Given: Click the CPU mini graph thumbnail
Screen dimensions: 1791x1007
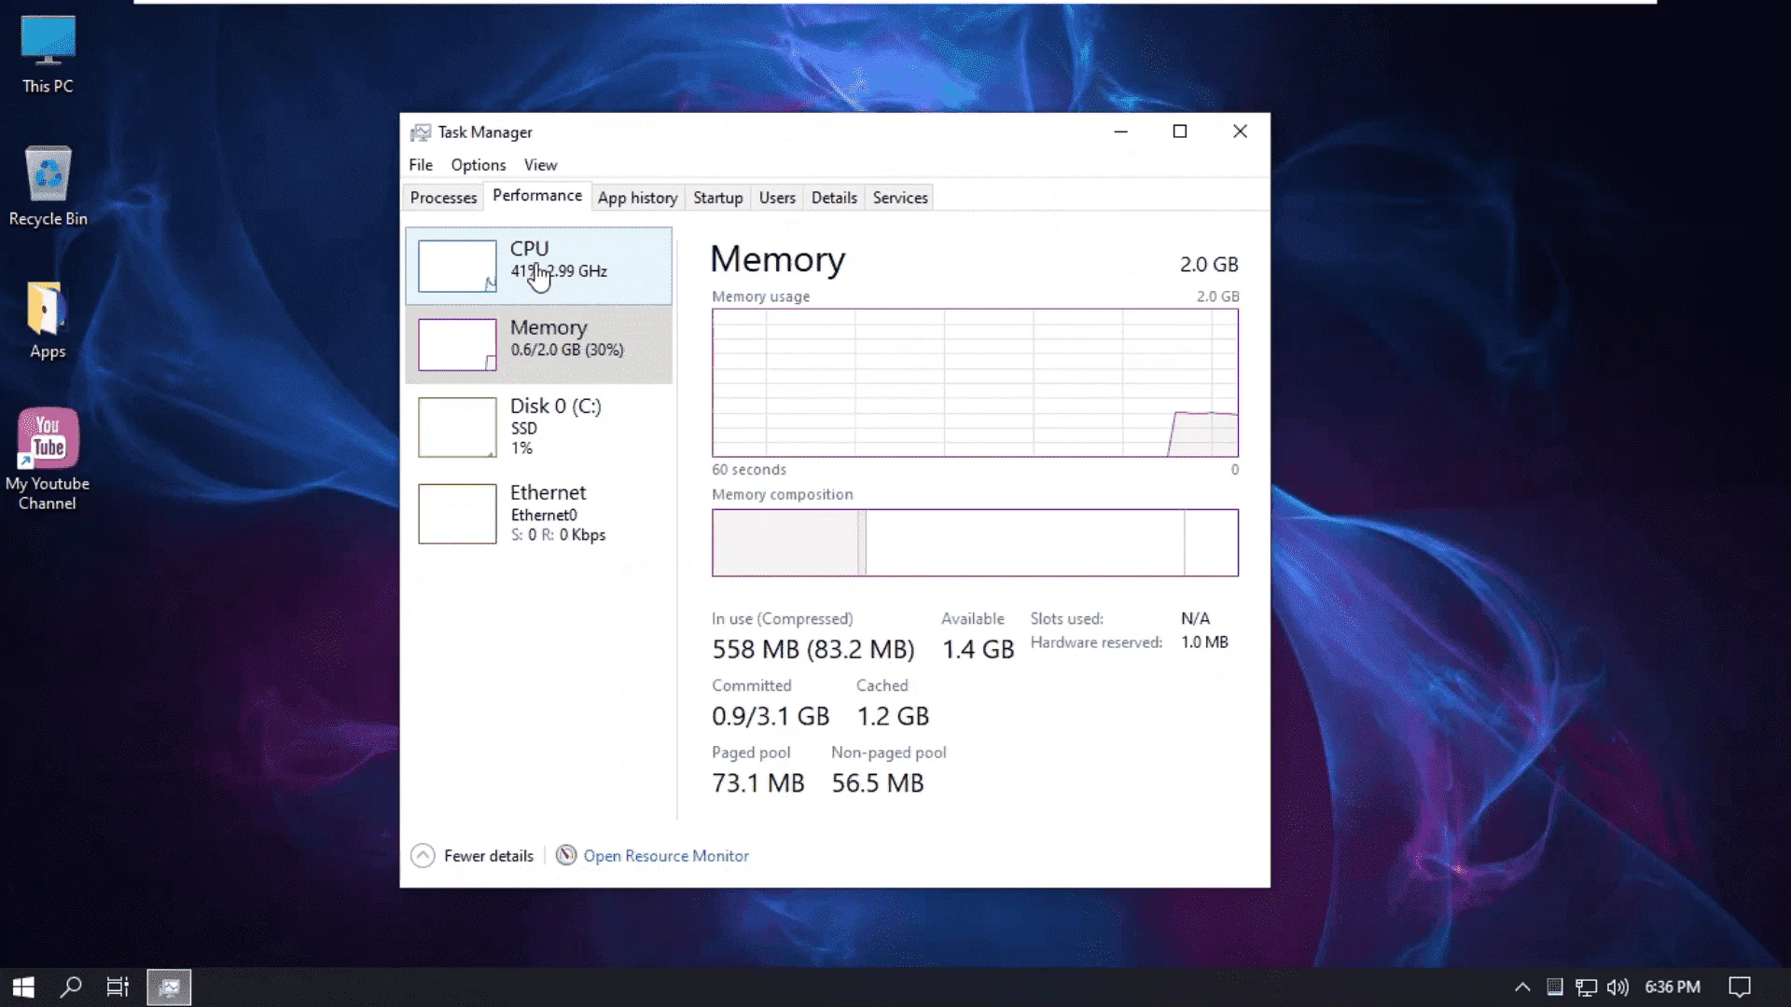Looking at the screenshot, I should [x=457, y=266].
